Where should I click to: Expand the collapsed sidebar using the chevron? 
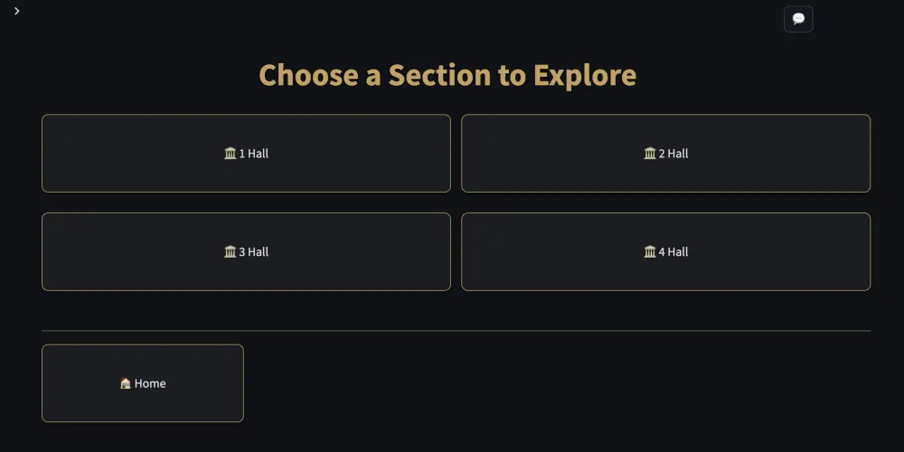pyautogui.click(x=17, y=11)
